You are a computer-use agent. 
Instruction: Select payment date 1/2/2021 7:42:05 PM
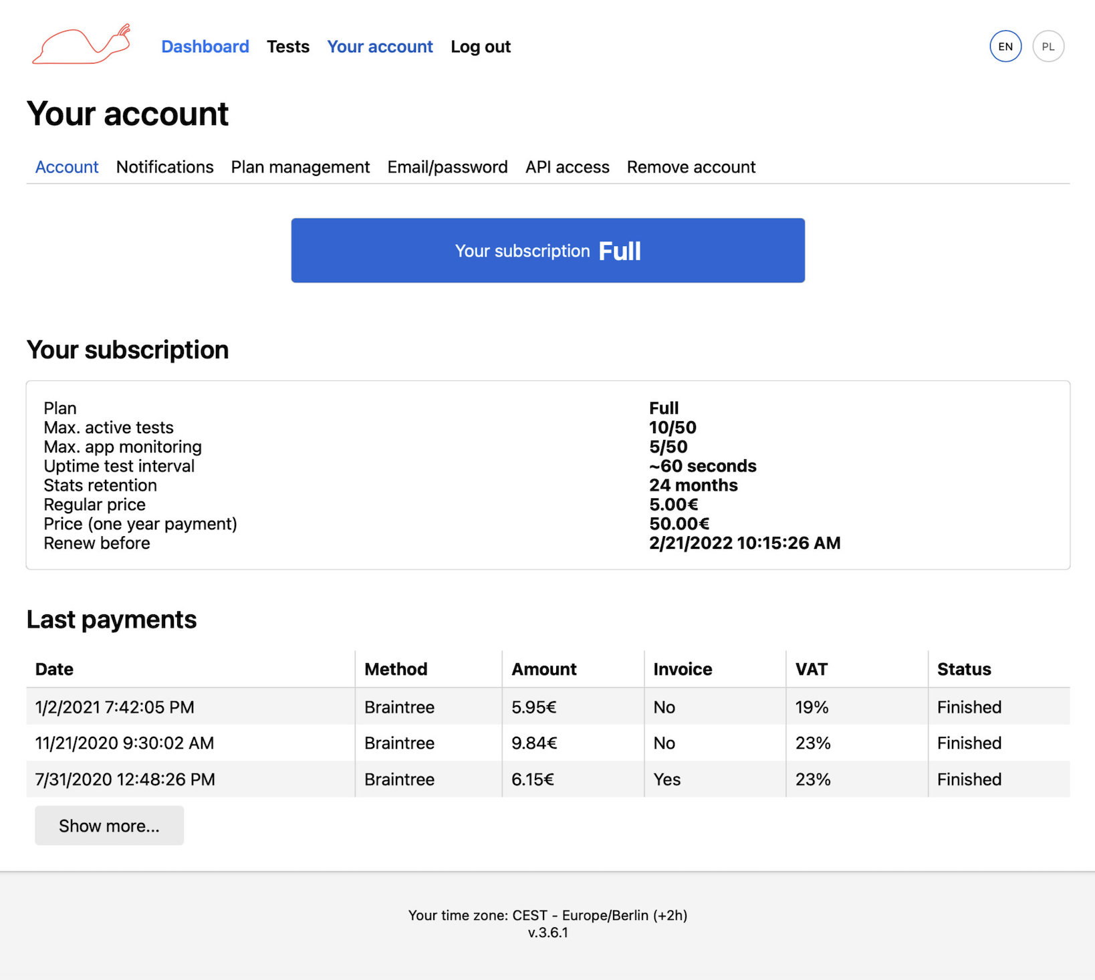click(x=114, y=707)
